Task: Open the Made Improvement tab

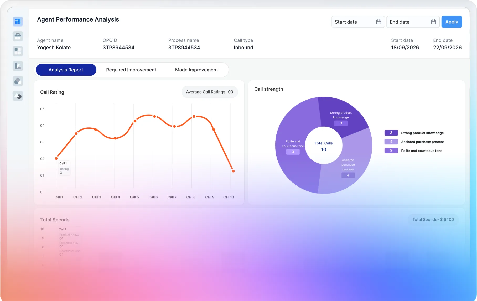Action: coord(196,70)
